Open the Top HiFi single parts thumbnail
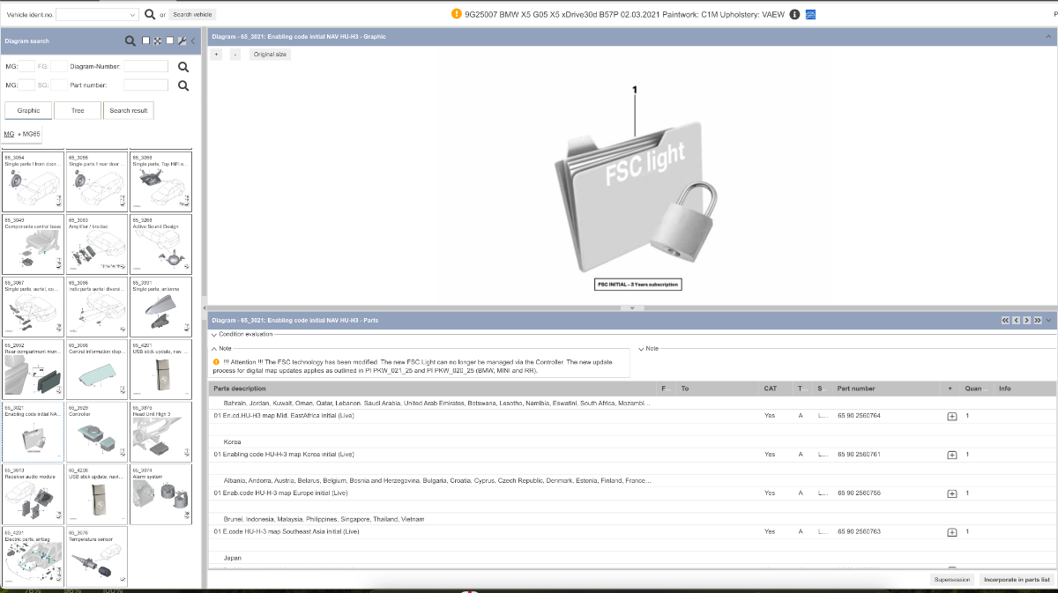 click(160, 181)
